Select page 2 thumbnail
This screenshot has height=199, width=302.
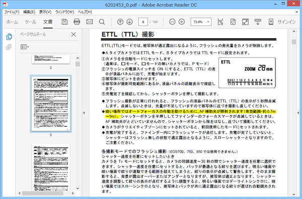pyautogui.click(x=51, y=60)
